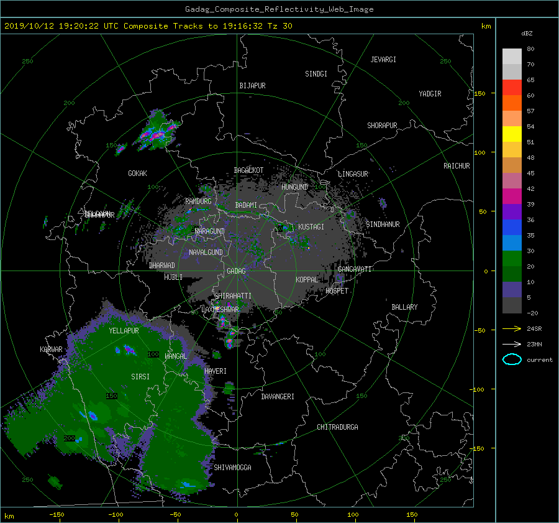Select the slate purple 5-10 dBZ swatch
The image size is (559, 523).
tap(512, 290)
